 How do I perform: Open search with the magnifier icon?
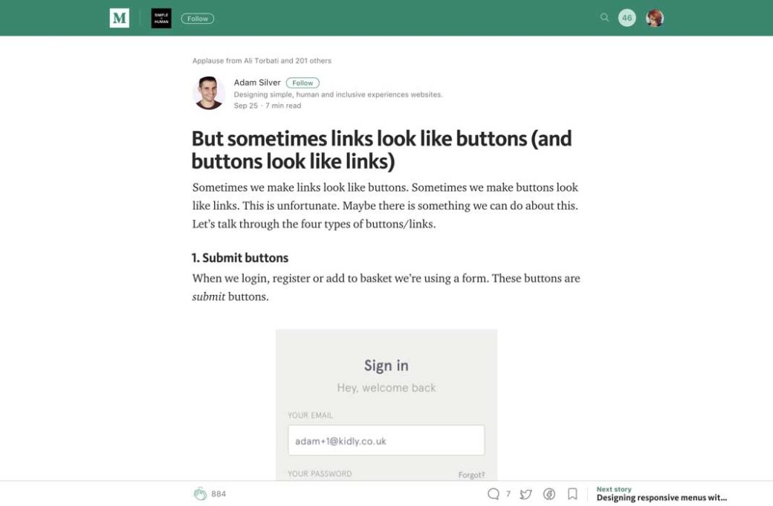pyautogui.click(x=604, y=18)
